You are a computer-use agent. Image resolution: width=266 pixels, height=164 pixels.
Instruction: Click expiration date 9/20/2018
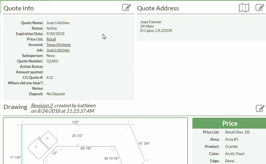pyautogui.click(x=55, y=34)
